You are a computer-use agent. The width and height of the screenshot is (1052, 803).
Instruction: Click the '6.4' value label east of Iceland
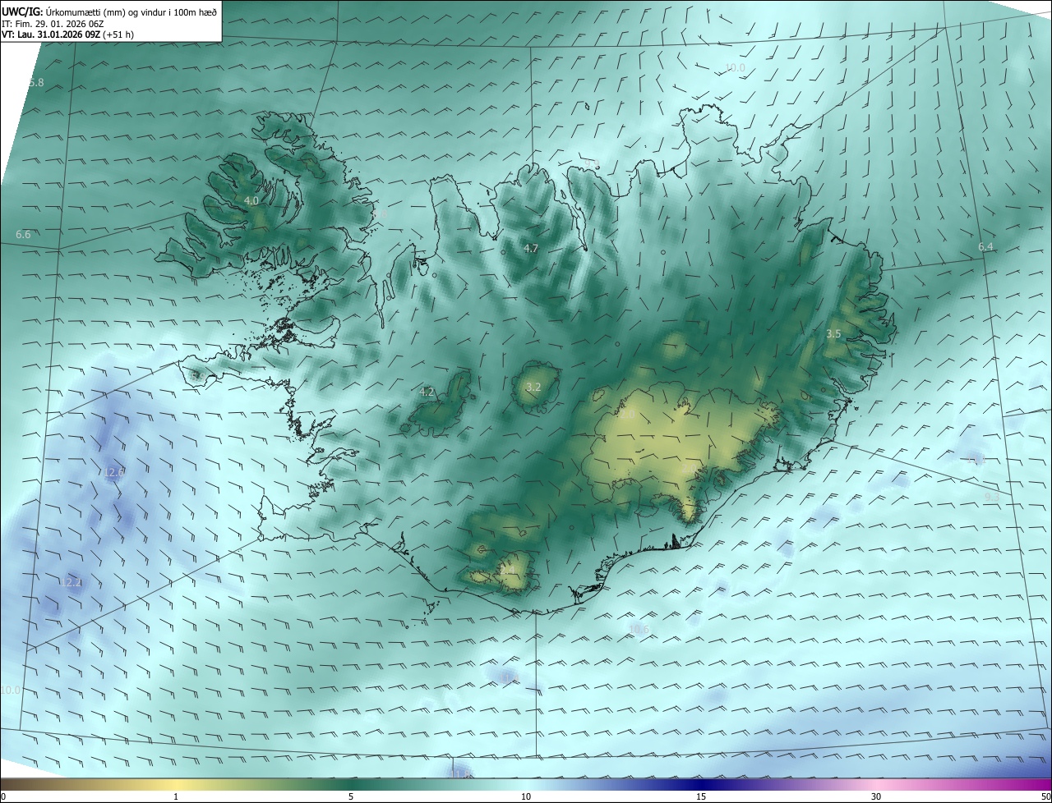(x=985, y=247)
